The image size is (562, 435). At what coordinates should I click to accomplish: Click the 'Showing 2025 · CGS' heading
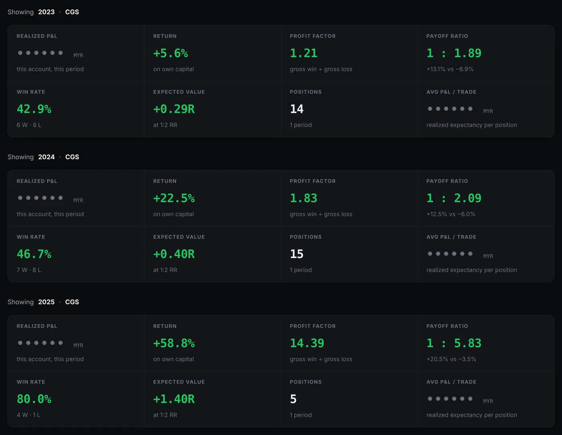[43, 302]
